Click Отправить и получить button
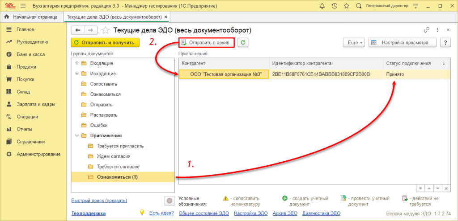The width and height of the screenshot is (458, 221). coord(105,42)
